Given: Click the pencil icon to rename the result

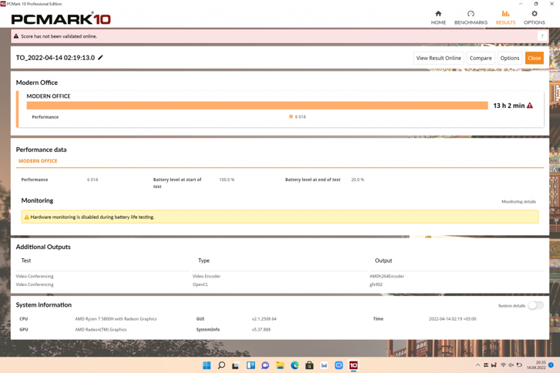Looking at the screenshot, I should [101, 58].
